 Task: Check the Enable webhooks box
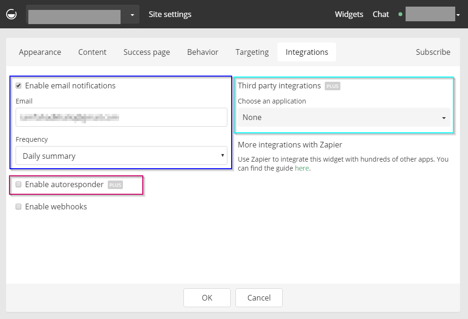18,207
